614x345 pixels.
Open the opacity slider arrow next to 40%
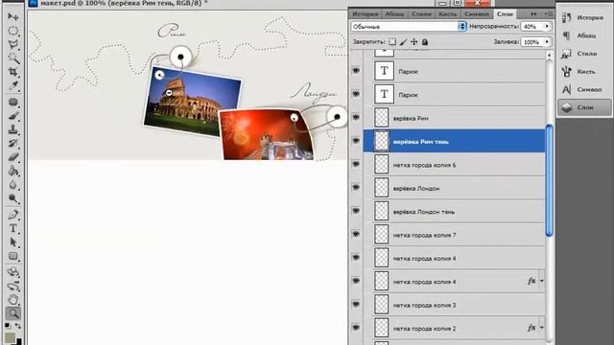(x=547, y=26)
